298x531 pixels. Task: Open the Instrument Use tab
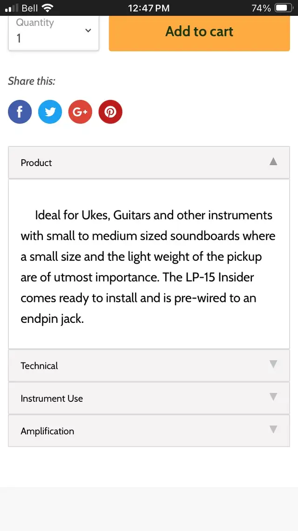point(52,398)
